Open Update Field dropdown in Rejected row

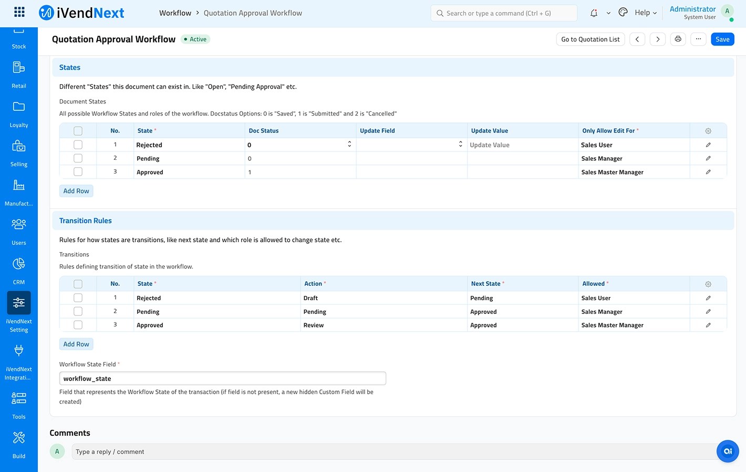click(x=411, y=145)
